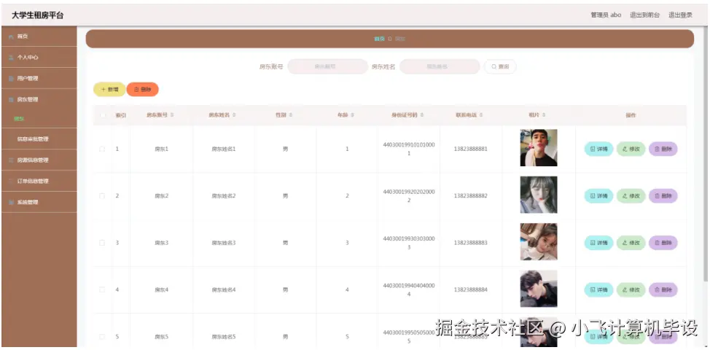Image resolution: width=710 pixels, height=350 pixels.
Task: Click 修改 for row 房东4
Action: click(x=631, y=289)
